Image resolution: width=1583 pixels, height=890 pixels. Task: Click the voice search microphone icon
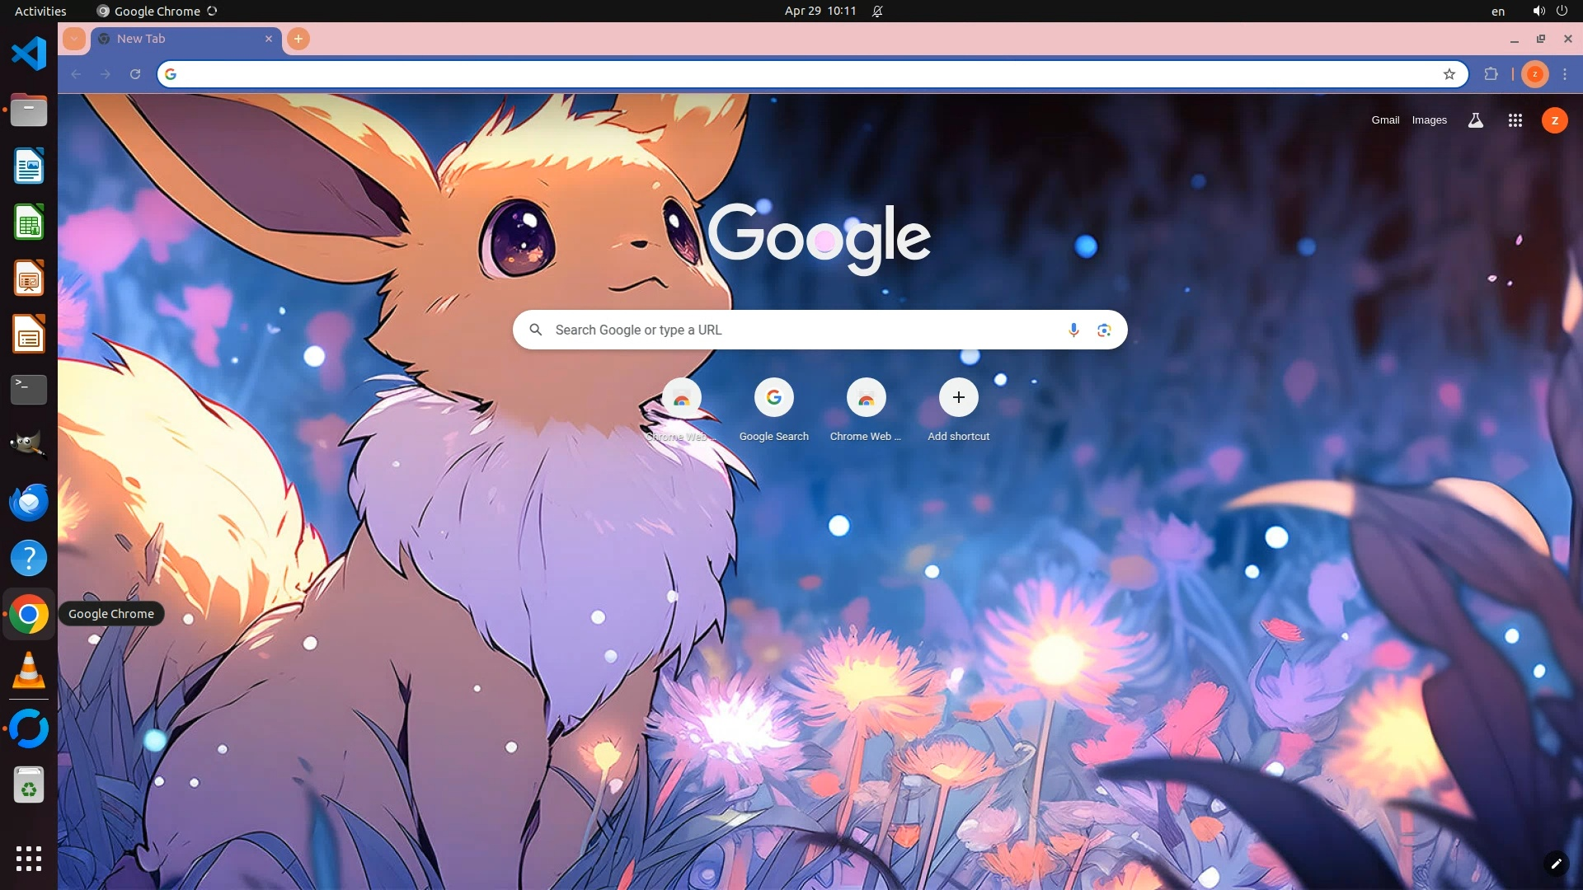(1073, 330)
